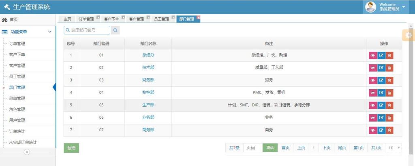Delete the 商务部 department entry
The height and width of the screenshot is (166, 415).
(389, 130)
